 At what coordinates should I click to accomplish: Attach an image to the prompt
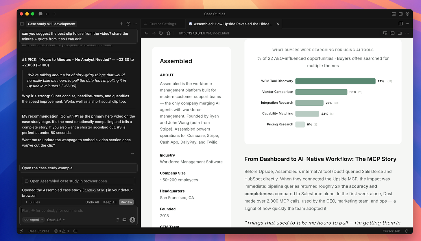(124, 220)
